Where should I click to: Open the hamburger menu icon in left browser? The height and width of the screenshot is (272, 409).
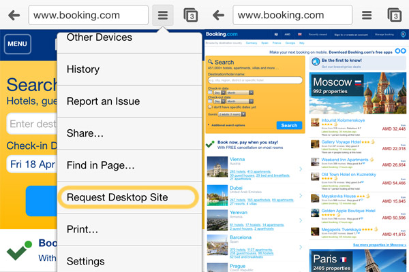click(x=163, y=16)
